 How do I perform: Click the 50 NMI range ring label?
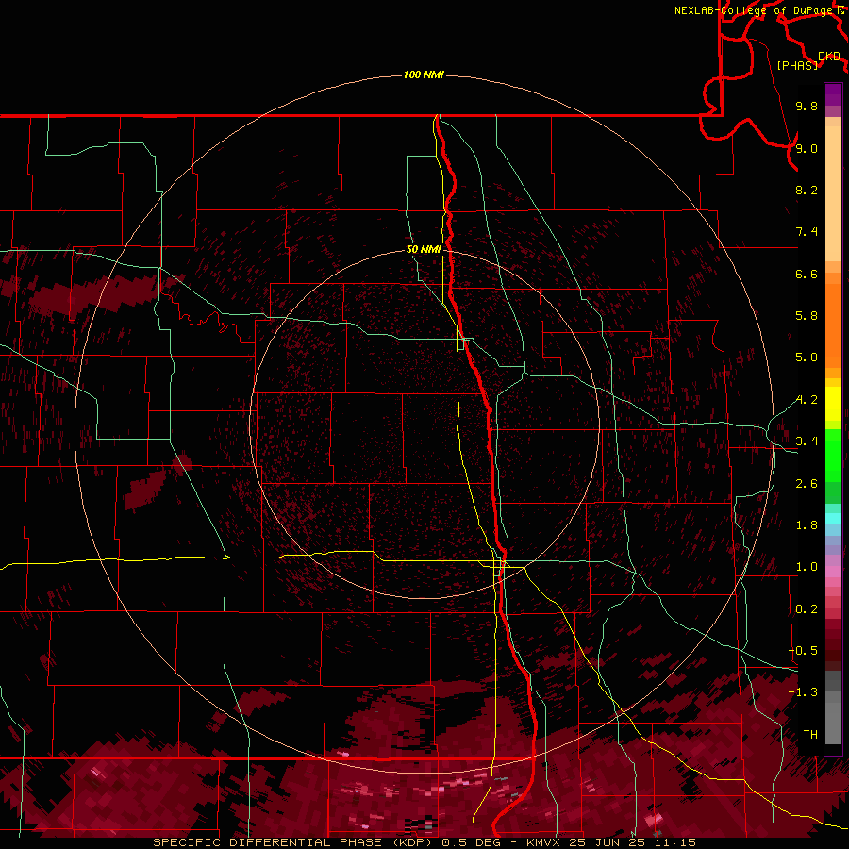point(424,249)
